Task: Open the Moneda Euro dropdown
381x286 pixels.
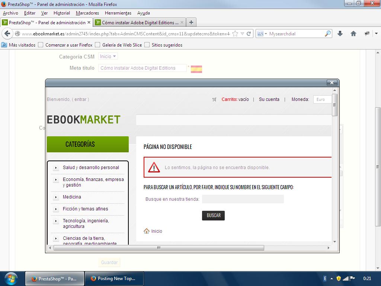Action: [323, 99]
